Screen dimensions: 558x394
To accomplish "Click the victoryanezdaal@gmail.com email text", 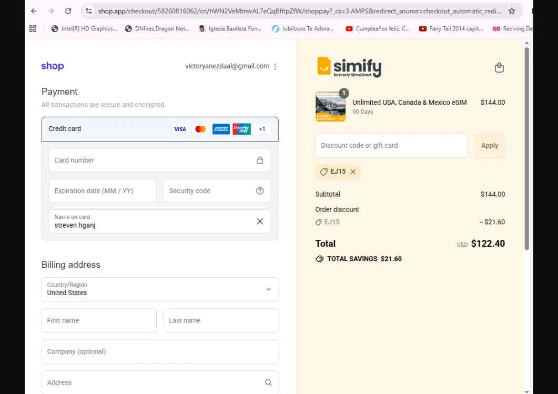I will tap(227, 66).
